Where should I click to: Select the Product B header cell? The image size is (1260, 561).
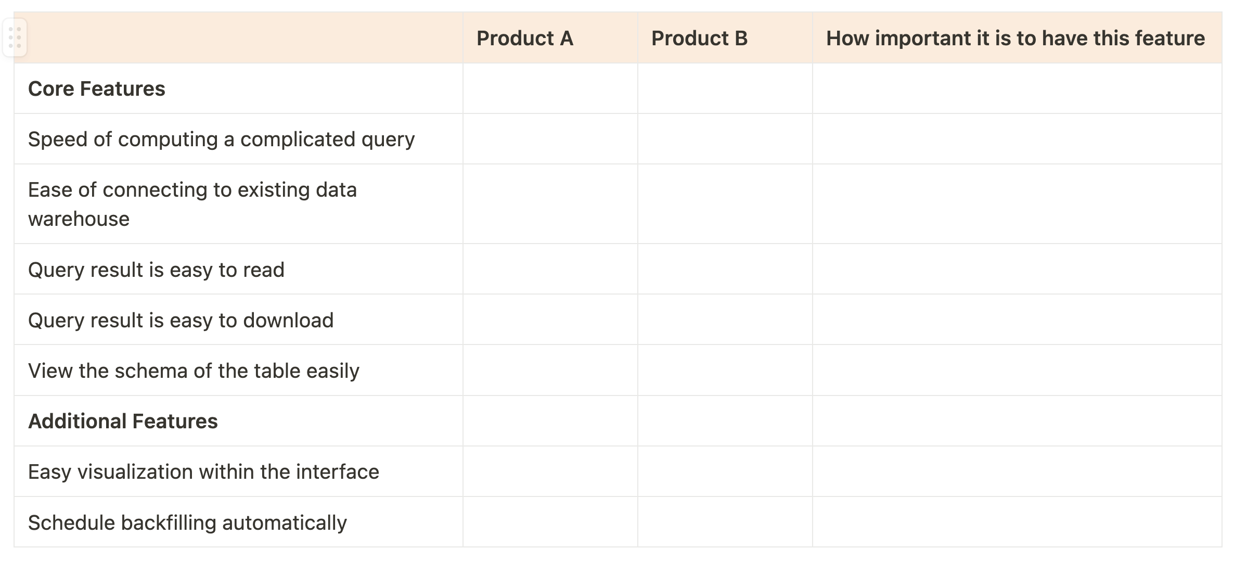(725, 38)
